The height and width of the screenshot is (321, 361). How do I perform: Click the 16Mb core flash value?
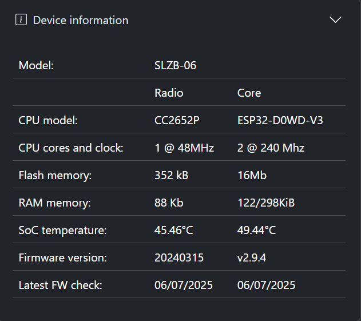[x=252, y=175]
